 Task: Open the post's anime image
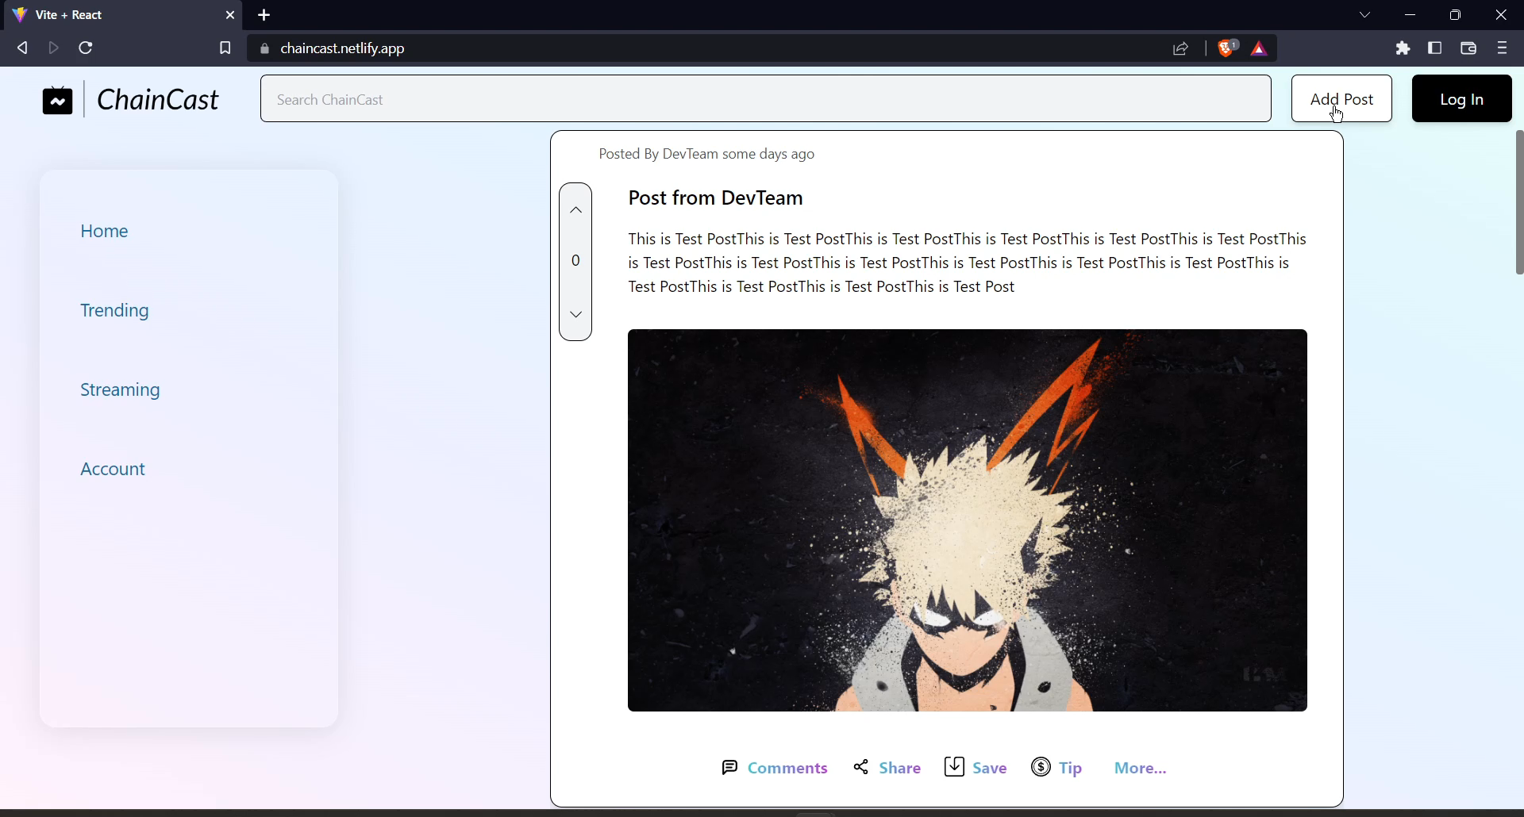[x=967, y=520]
